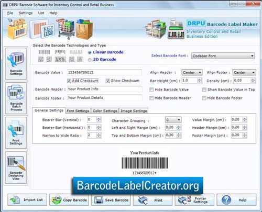
Task: Uncheck the Add Checksum checkbox
Action: click(69, 81)
